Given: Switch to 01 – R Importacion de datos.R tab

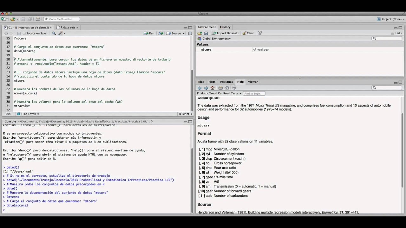Looking at the screenshot, I should pos(27,28).
